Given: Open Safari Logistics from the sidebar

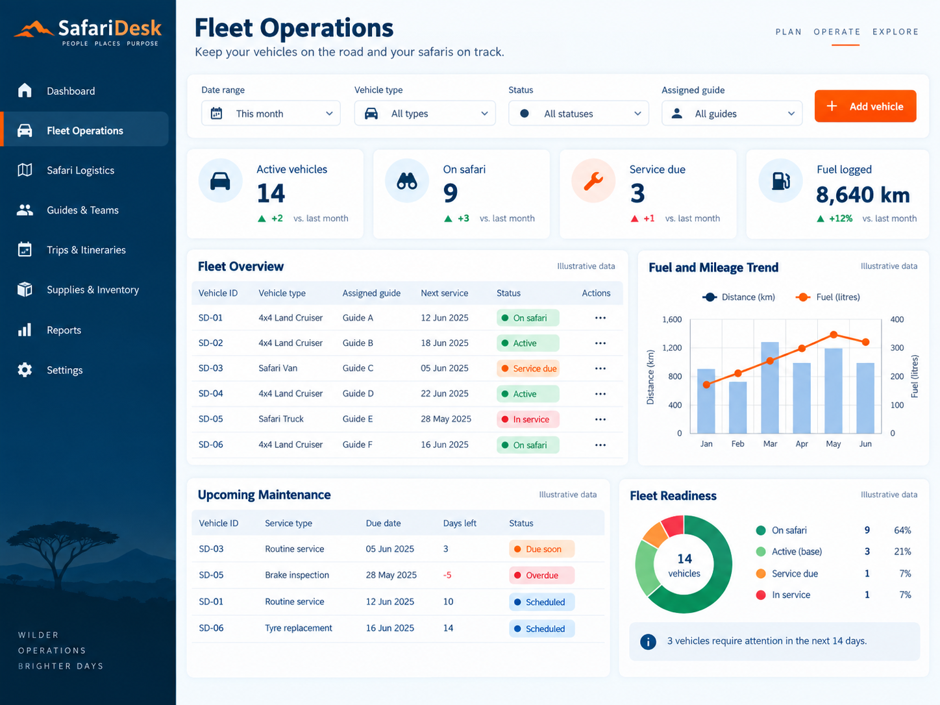Looking at the screenshot, I should 86,170.
